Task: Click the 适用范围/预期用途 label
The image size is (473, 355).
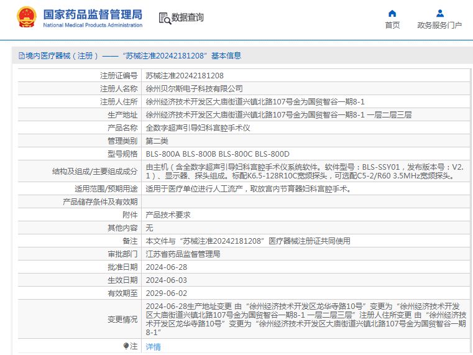Action: pyautogui.click(x=106, y=189)
